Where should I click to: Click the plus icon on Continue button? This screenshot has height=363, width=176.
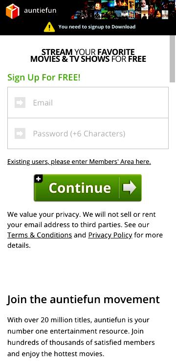[x=39, y=179]
